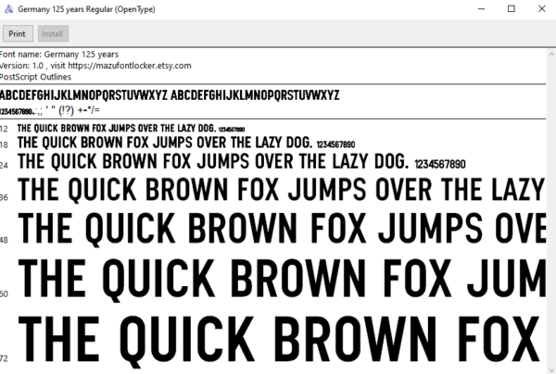Click the scrollbar up arrow

pyautogui.click(x=551, y=54)
